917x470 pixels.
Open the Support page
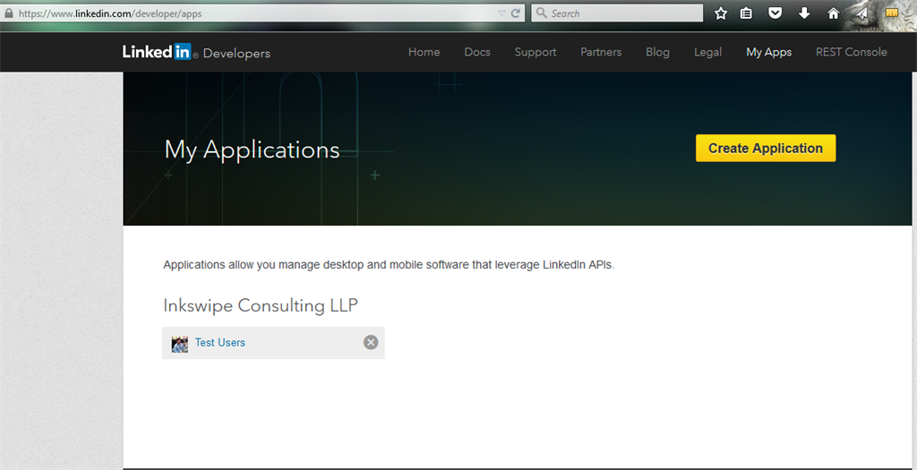[536, 52]
